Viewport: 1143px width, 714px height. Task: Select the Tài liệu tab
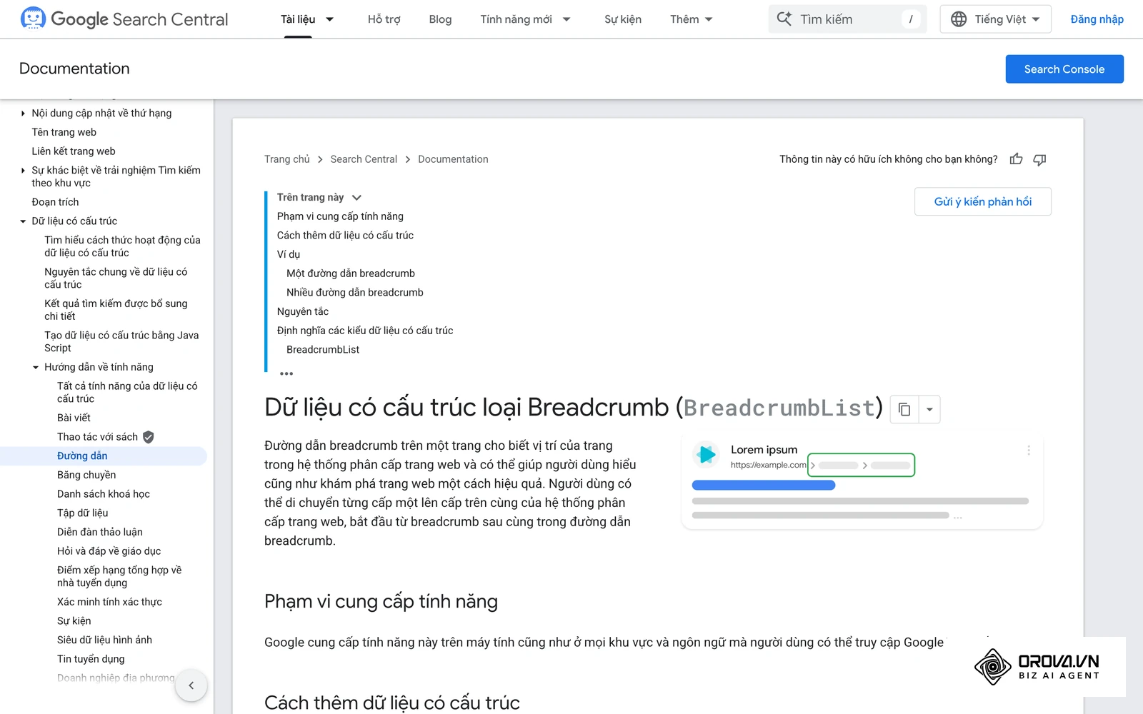(x=298, y=19)
